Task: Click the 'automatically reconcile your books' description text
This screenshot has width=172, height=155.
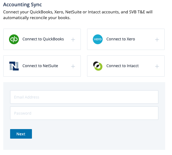Action: point(37,18)
